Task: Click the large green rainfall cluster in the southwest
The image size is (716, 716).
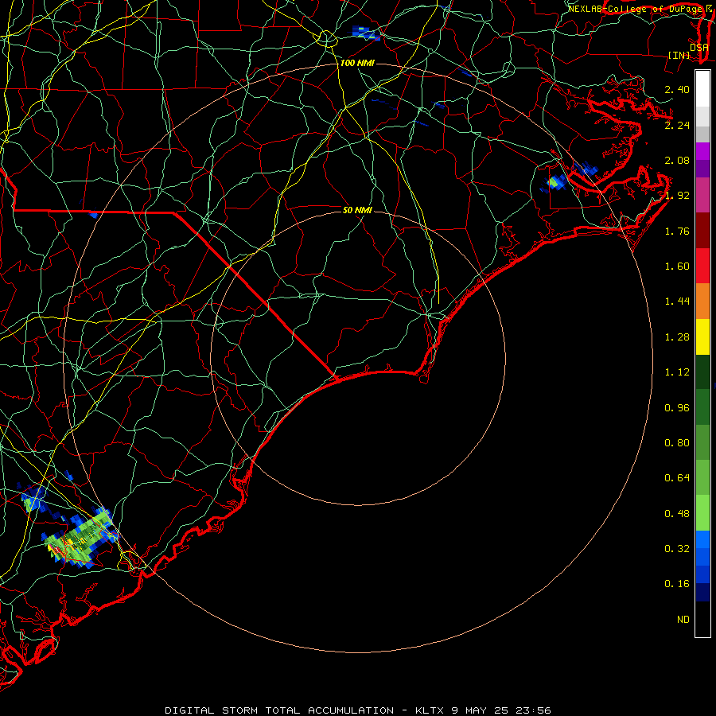Action: pyautogui.click(x=80, y=539)
